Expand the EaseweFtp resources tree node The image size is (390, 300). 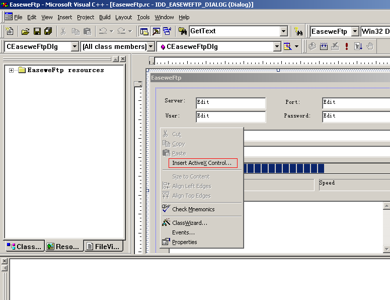pos(11,70)
